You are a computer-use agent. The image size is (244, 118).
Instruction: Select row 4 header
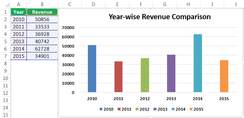(x=5, y=34)
